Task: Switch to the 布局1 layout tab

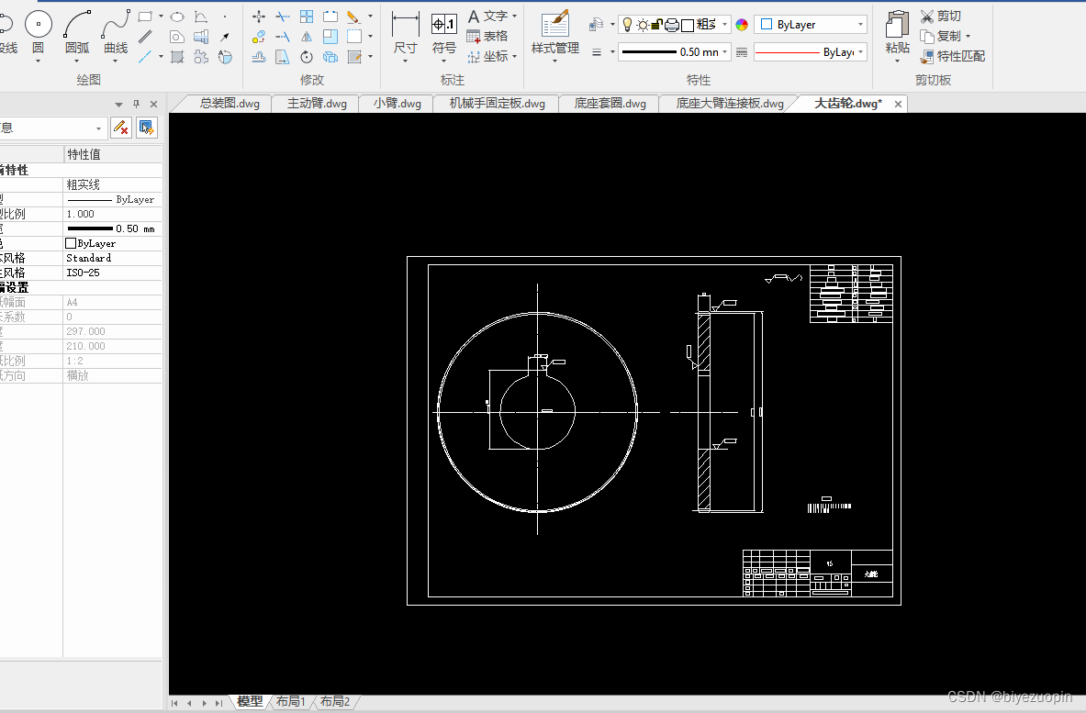Action: 291,702
